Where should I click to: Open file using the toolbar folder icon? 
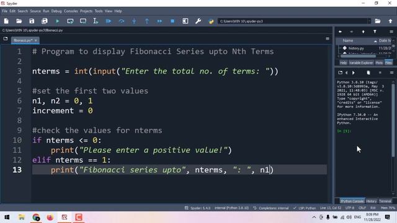[19, 21]
